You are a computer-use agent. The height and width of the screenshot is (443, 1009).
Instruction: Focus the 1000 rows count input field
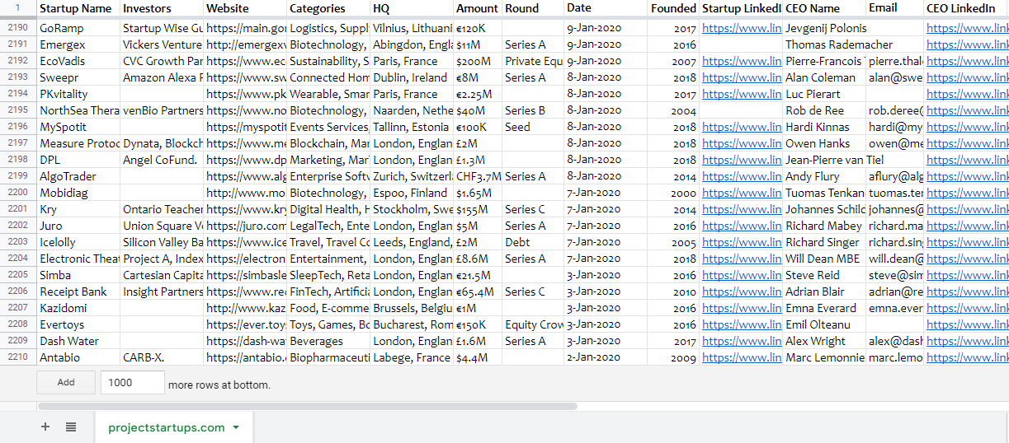click(x=132, y=383)
